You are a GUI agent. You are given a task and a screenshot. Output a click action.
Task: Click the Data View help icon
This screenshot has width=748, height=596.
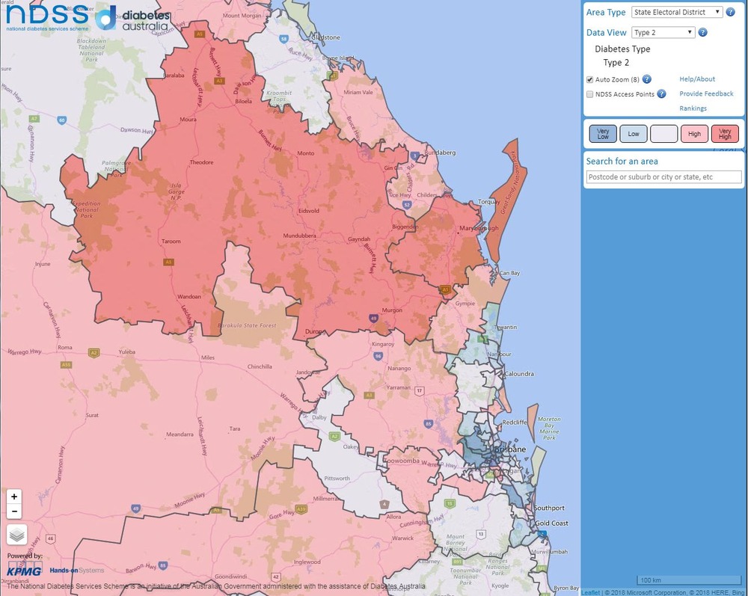703,33
